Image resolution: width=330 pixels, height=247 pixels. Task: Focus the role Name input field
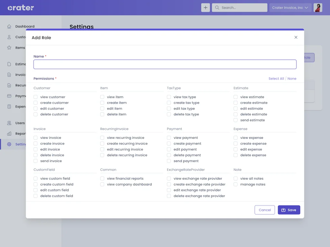pos(165,64)
